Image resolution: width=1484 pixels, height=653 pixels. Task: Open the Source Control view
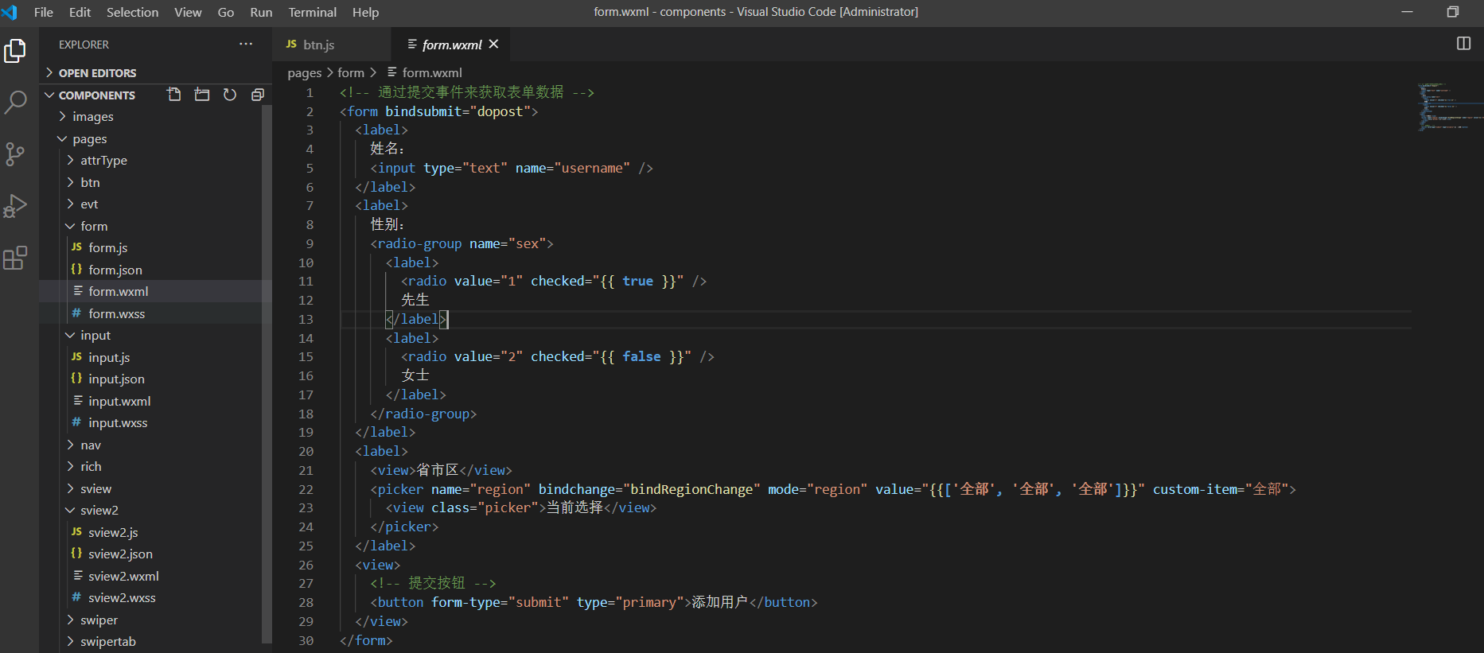click(x=15, y=154)
